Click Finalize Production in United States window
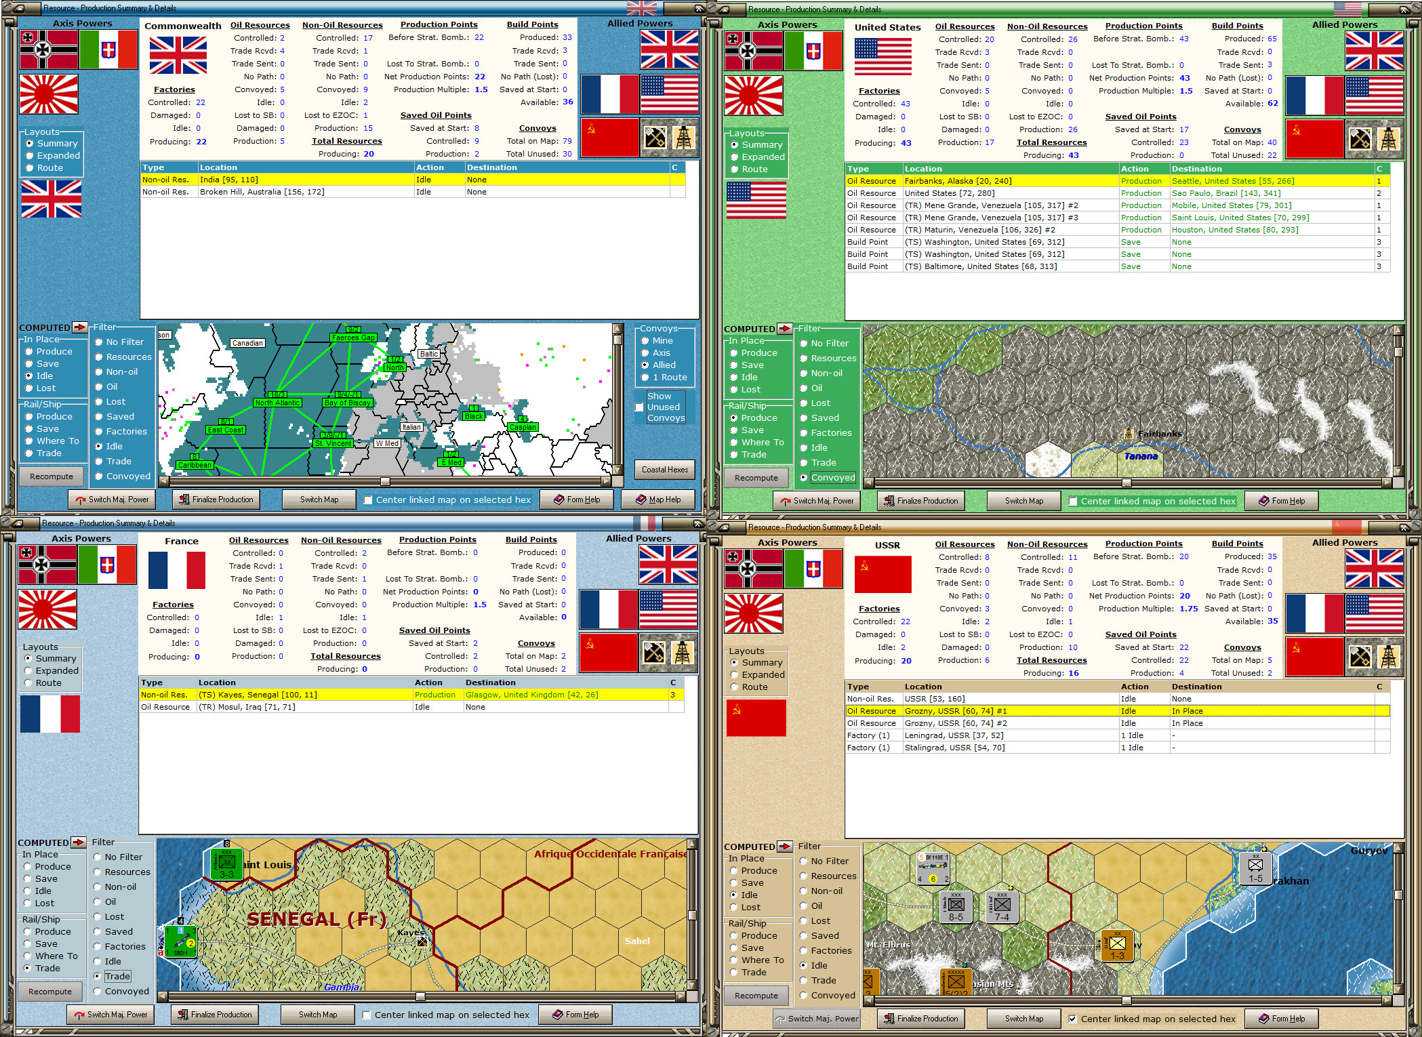Viewport: 1422px width, 1037px height. click(x=921, y=502)
